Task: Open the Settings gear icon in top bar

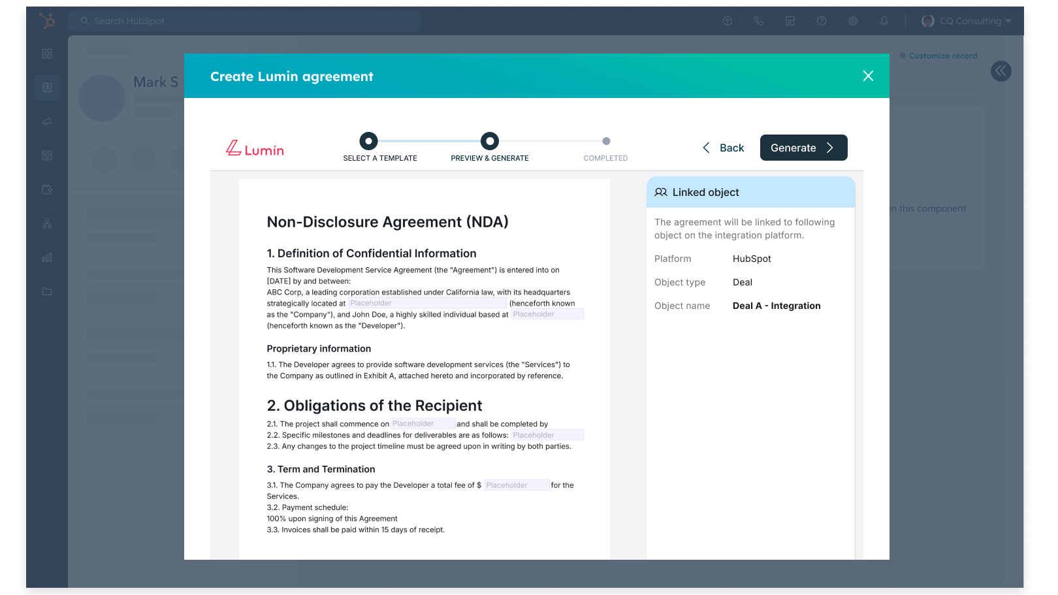Action: (853, 21)
